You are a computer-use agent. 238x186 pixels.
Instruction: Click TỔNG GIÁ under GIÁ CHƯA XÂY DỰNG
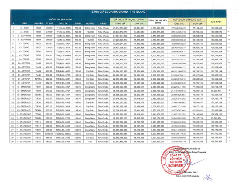tap(120, 23)
